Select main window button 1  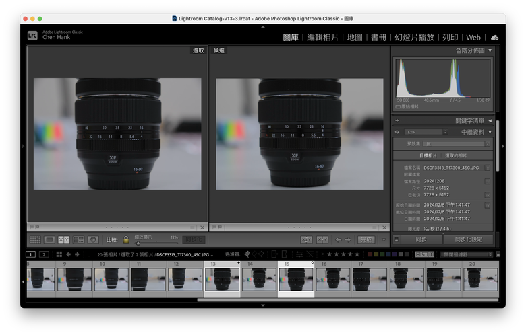(x=30, y=254)
